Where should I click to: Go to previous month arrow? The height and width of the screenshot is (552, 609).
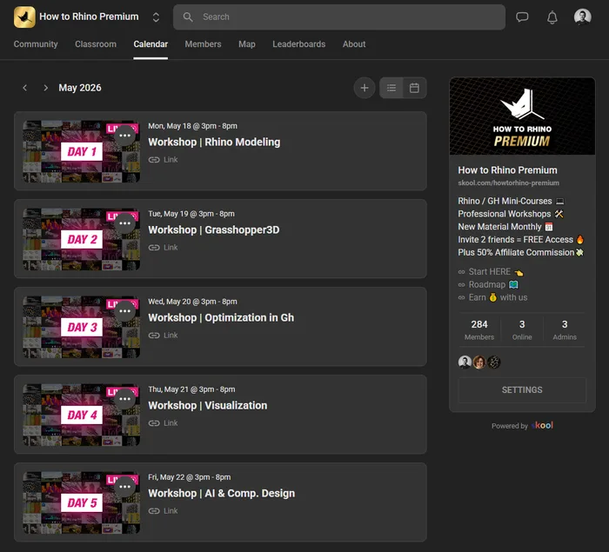coord(25,88)
